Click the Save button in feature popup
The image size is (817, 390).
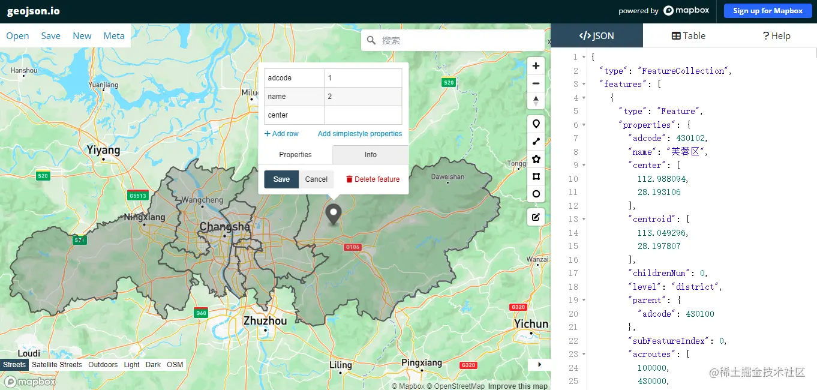click(281, 179)
